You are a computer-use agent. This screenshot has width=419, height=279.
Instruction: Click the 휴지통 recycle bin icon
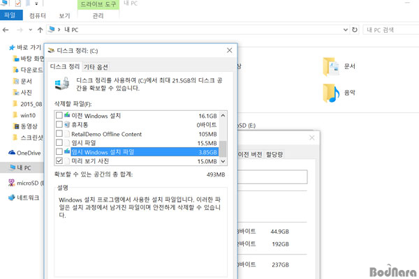point(67,124)
